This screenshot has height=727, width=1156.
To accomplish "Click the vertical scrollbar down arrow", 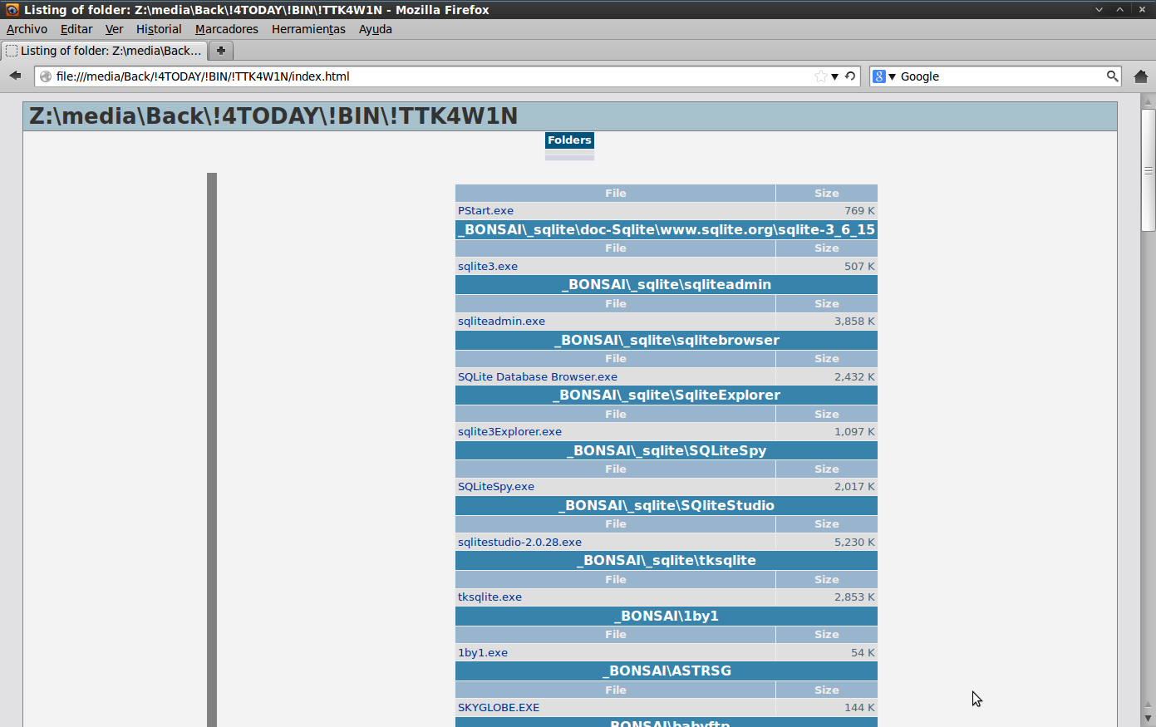I will (x=1148, y=718).
